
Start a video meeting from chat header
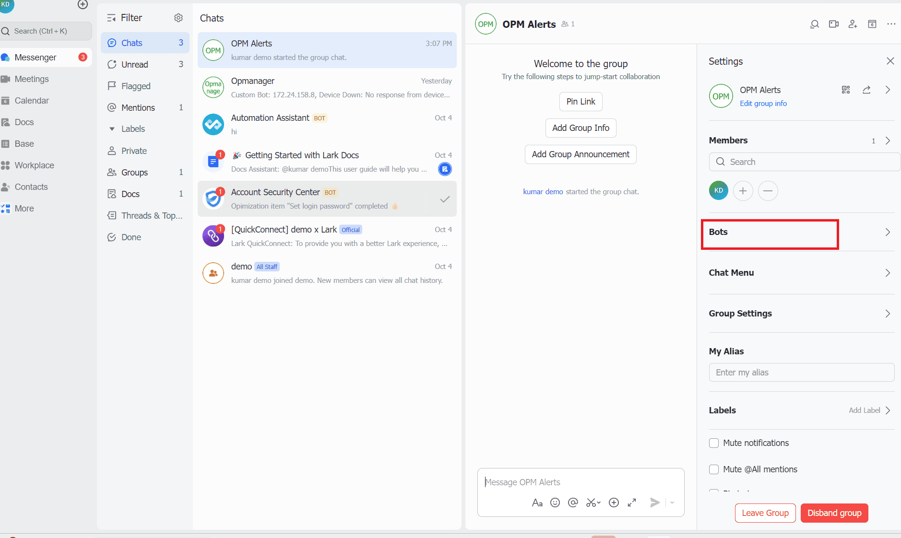pos(834,24)
